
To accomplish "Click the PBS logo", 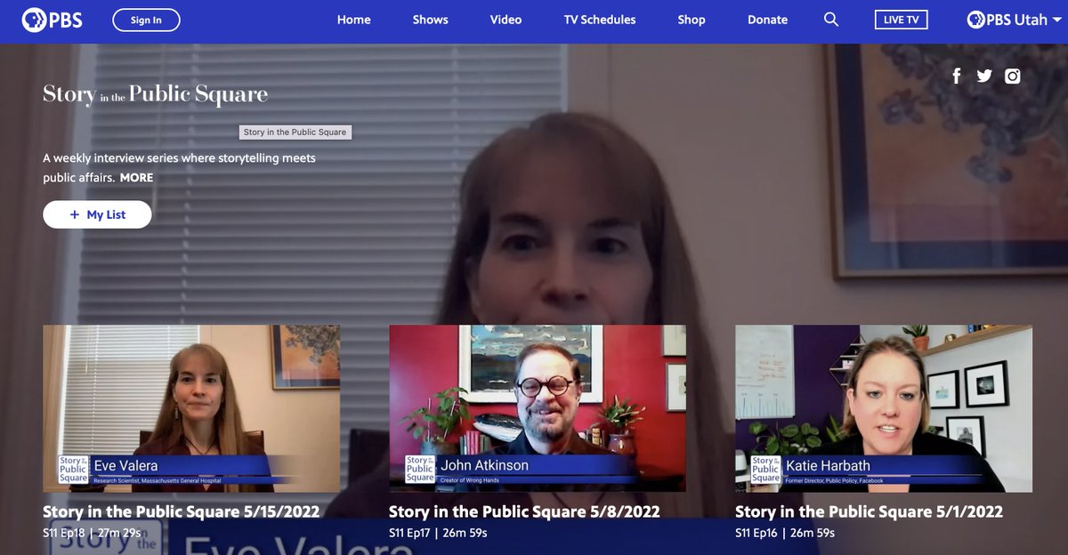I will [53, 20].
